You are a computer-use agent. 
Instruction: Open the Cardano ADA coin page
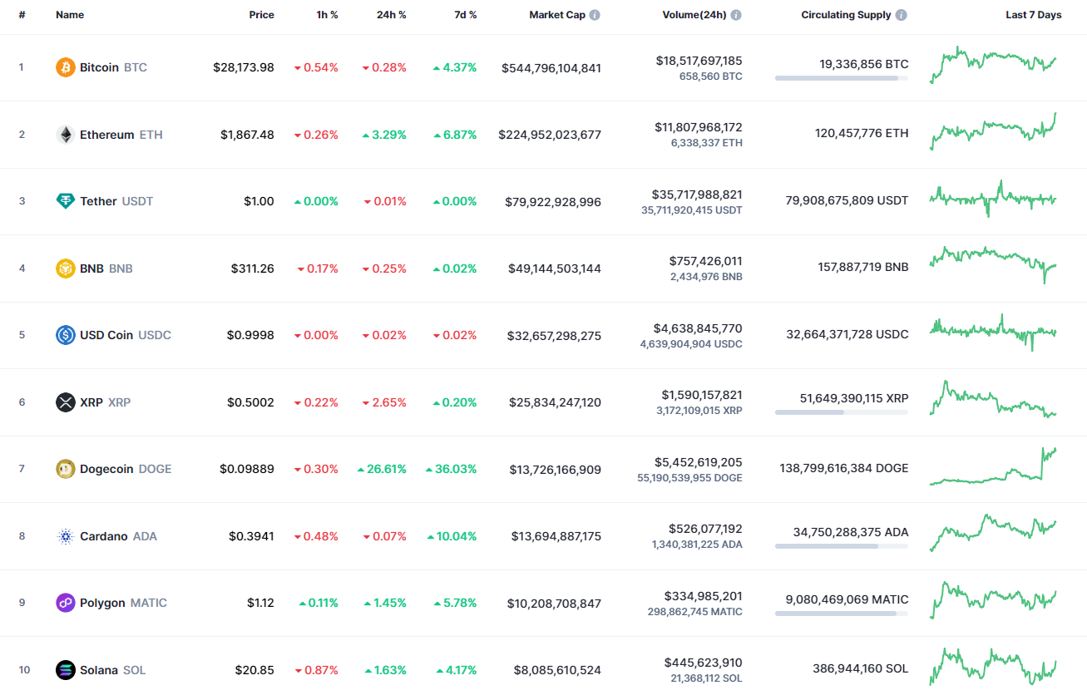click(x=104, y=536)
